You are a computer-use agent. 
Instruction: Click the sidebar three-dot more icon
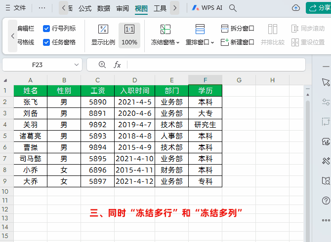(x=326, y=220)
